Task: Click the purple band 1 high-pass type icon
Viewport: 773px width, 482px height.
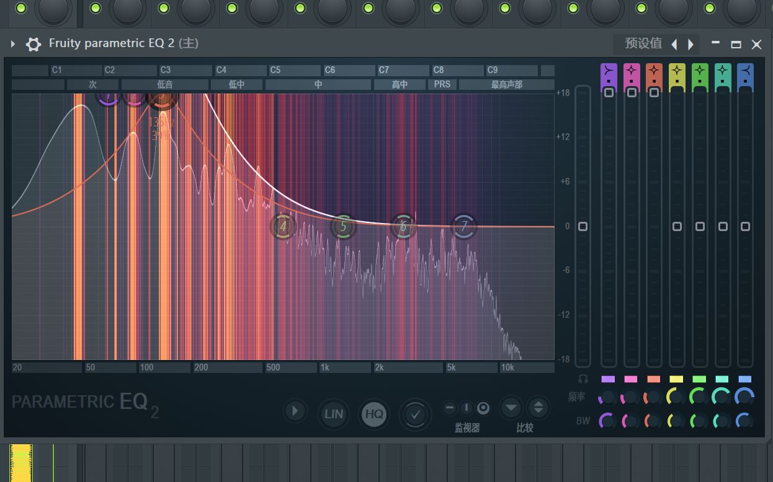Action: point(609,69)
